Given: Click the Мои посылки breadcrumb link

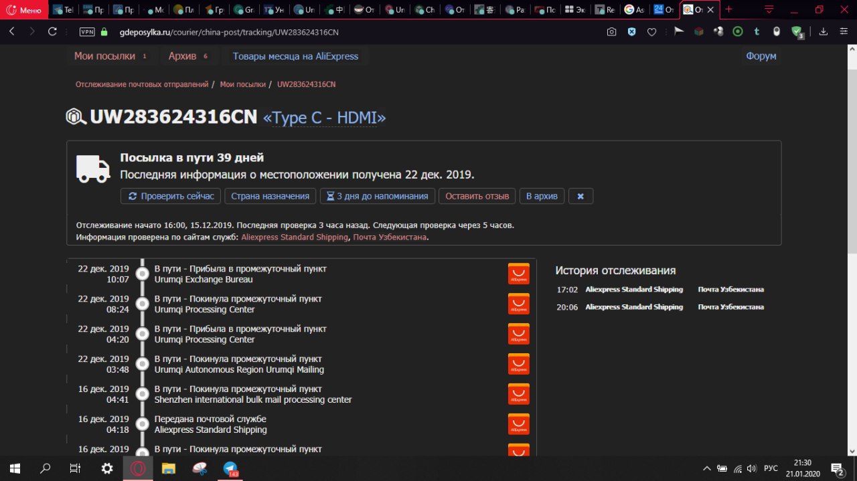Looking at the screenshot, I should (x=243, y=84).
